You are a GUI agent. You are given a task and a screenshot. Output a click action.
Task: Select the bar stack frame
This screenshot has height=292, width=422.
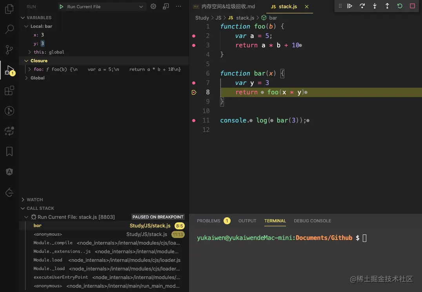coord(104,225)
